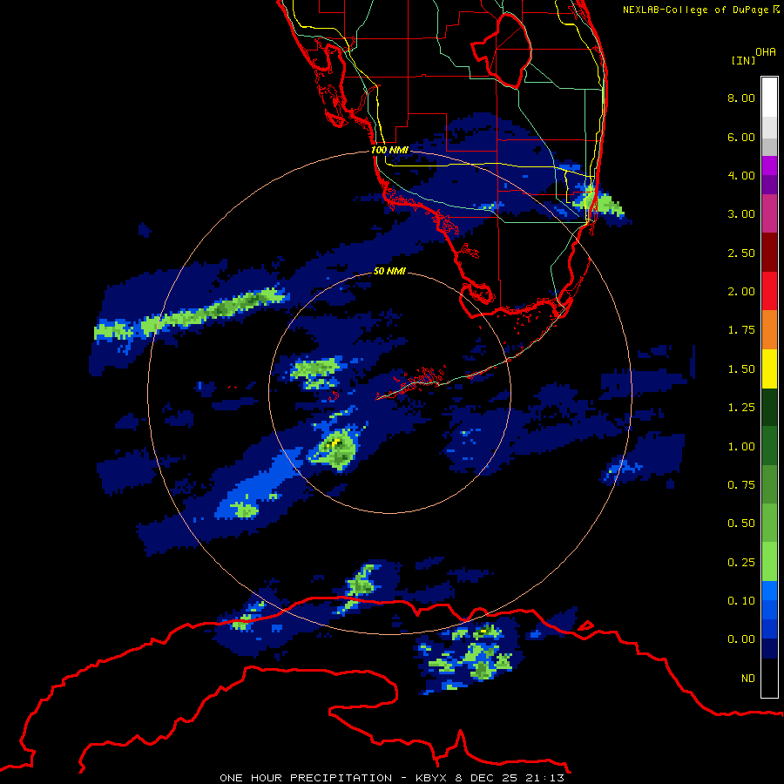784x784 pixels.
Task: Click the One Hour Precipitation KBYX caption
Action: pos(392,778)
